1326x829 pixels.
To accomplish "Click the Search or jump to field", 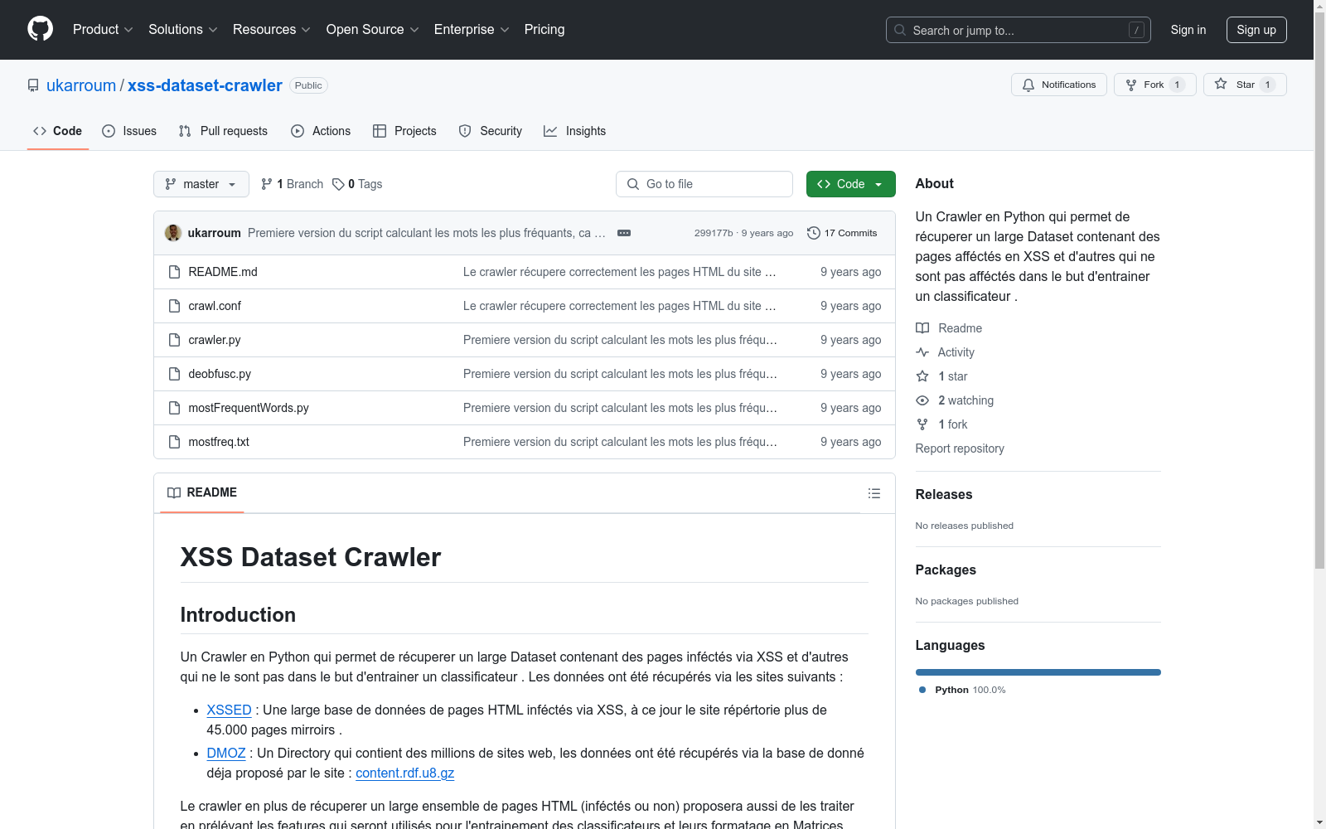I will [1019, 30].
